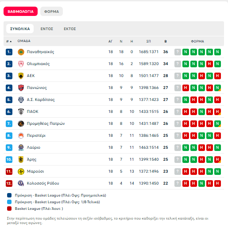Open the Λαύριο team link
The width and height of the screenshot is (228, 228).
pyautogui.click(x=34, y=147)
